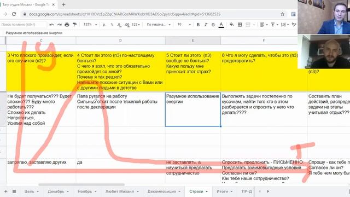Screen dimensions: 350x197
Task: Select cell 'Папа ругался на работу'
Action: 120,109
